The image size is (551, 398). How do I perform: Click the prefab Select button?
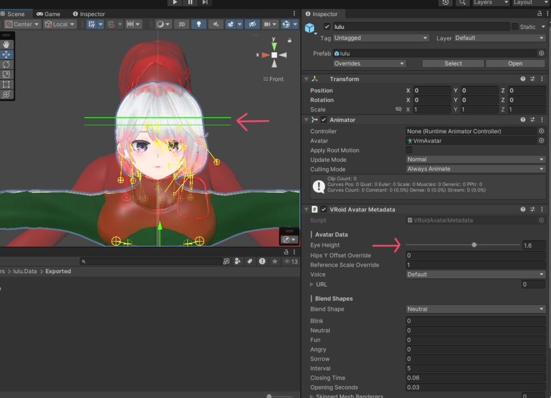453,63
